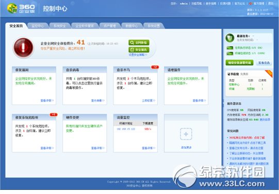
Task: Click 退出 to log out
Action: point(271,4)
